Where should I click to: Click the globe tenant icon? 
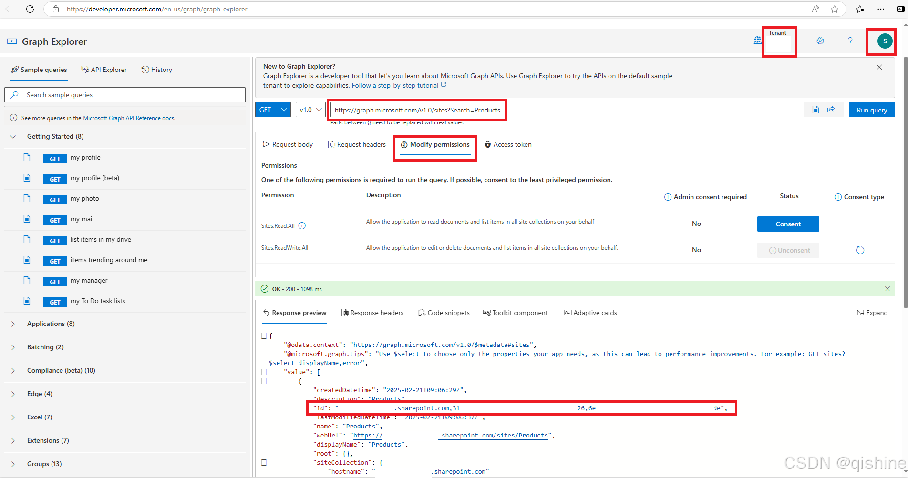coord(757,41)
